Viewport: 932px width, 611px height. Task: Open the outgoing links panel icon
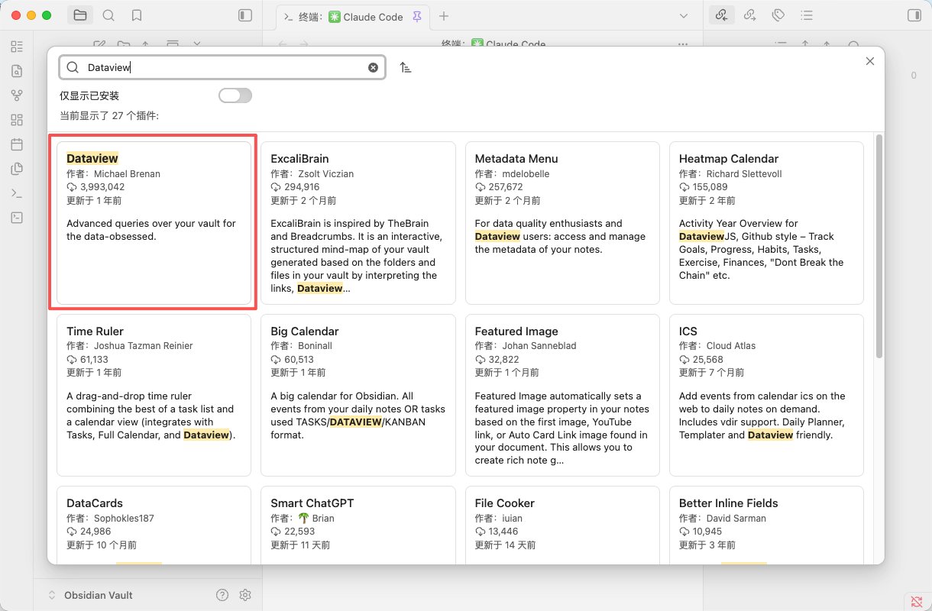tap(749, 15)
